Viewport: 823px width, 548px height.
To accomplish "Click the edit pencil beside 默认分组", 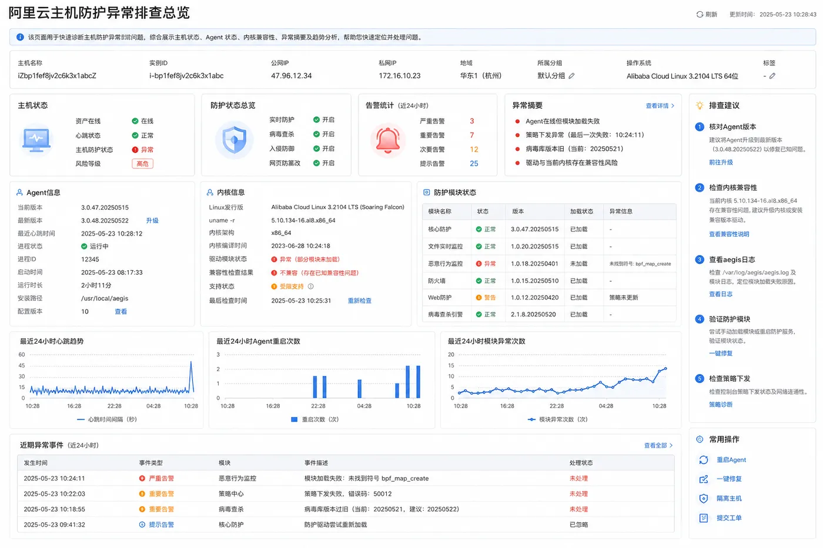I will click(571, 76).
